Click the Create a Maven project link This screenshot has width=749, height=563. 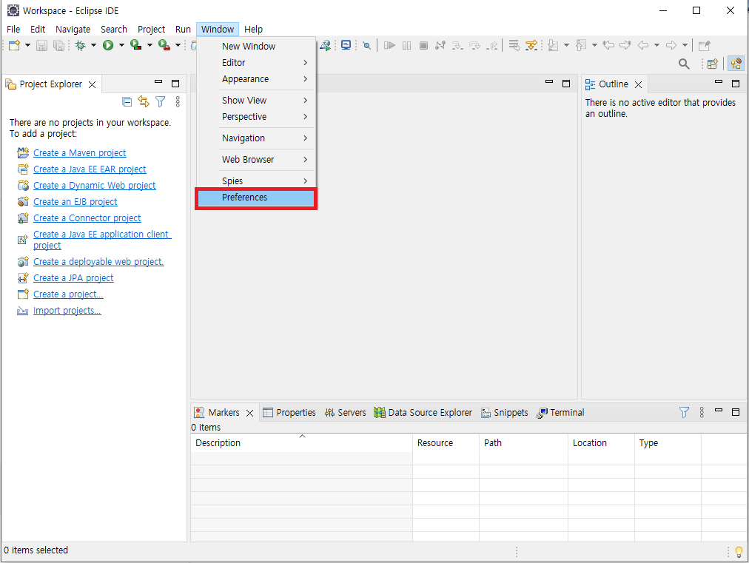coord(80,153)
